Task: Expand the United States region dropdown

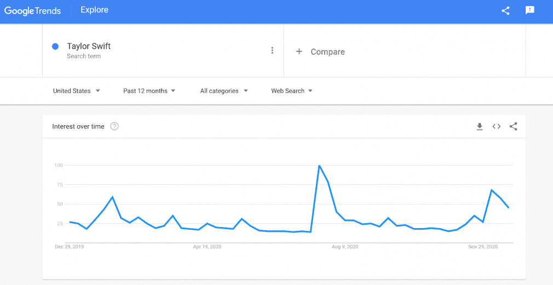Action: (x=77, y=91)
